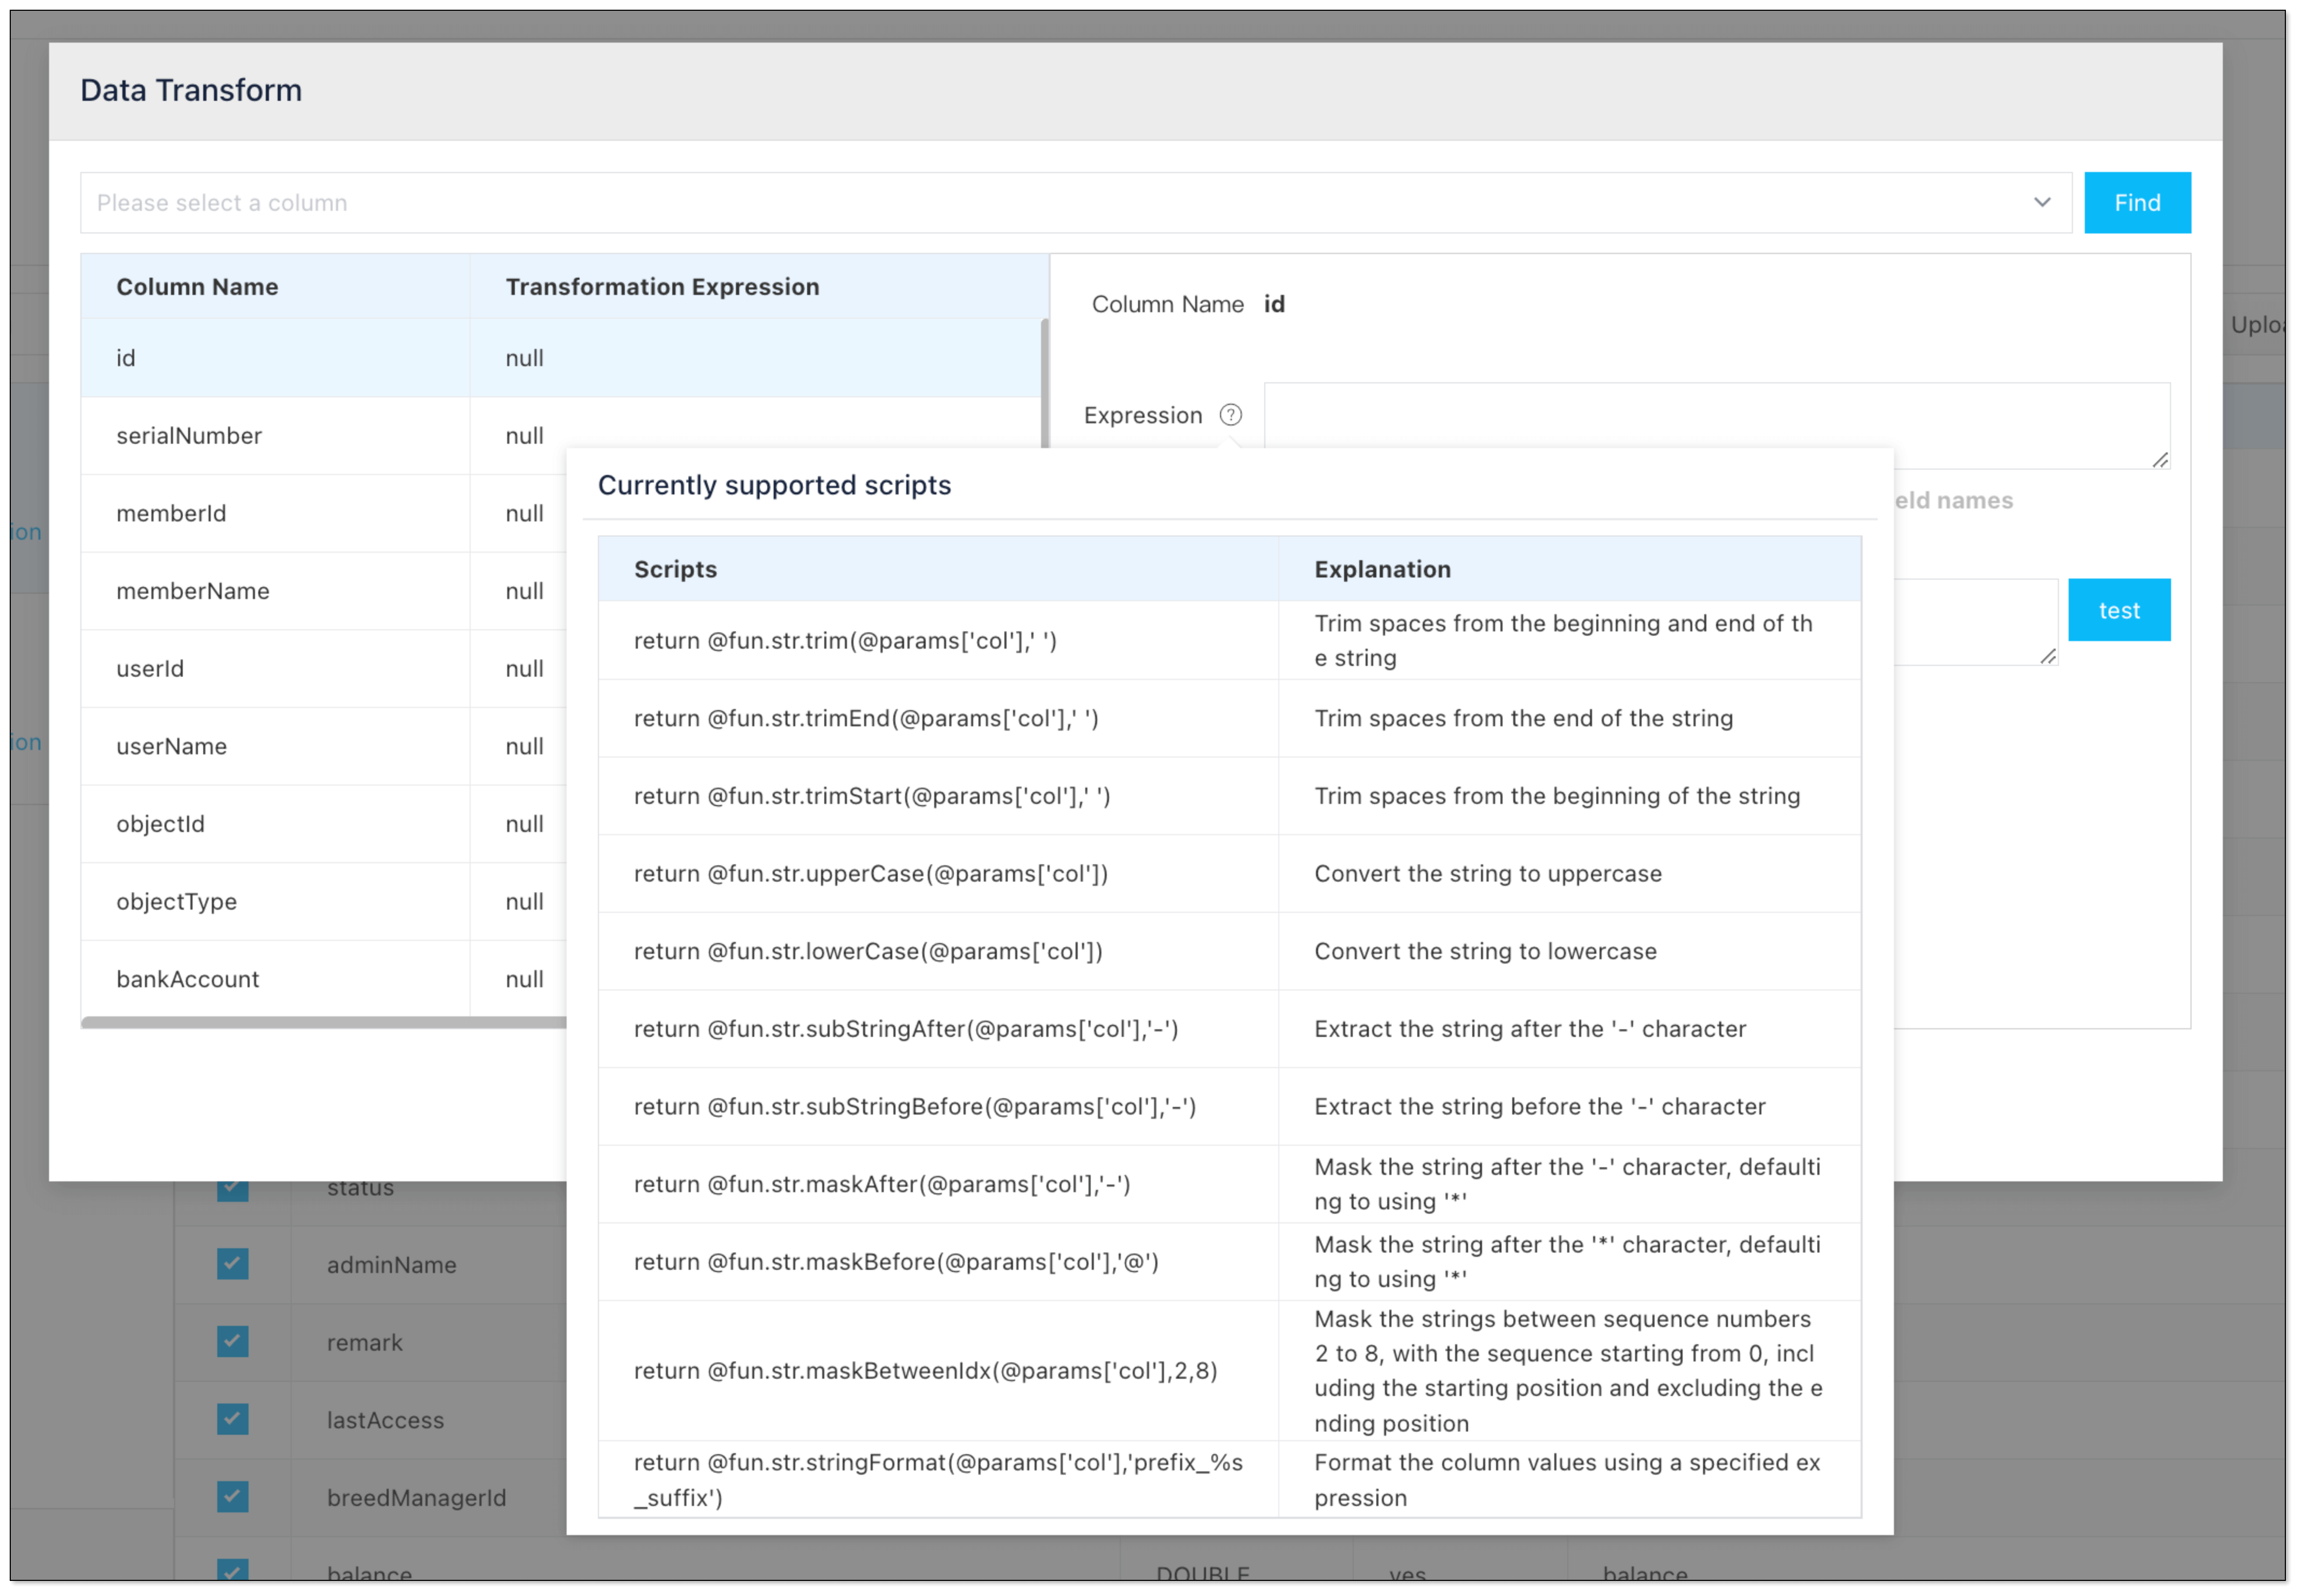2301x1596 pixels.
Task: Open the column select dropdown arrow
Action: [2042, 202]
